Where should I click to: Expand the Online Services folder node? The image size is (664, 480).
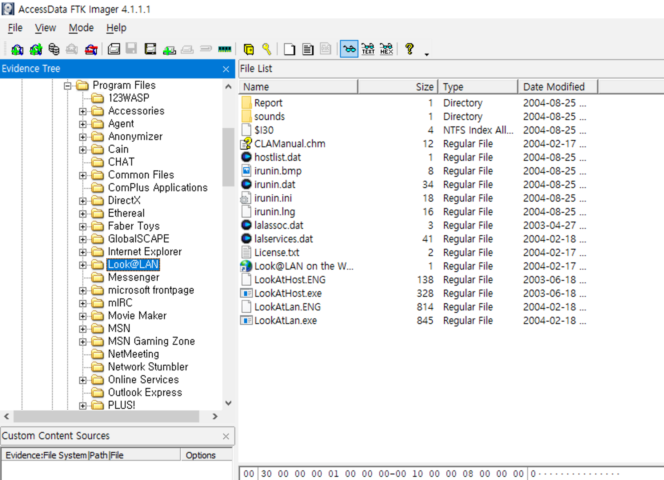pyautogui.click(x=83, y=380)
